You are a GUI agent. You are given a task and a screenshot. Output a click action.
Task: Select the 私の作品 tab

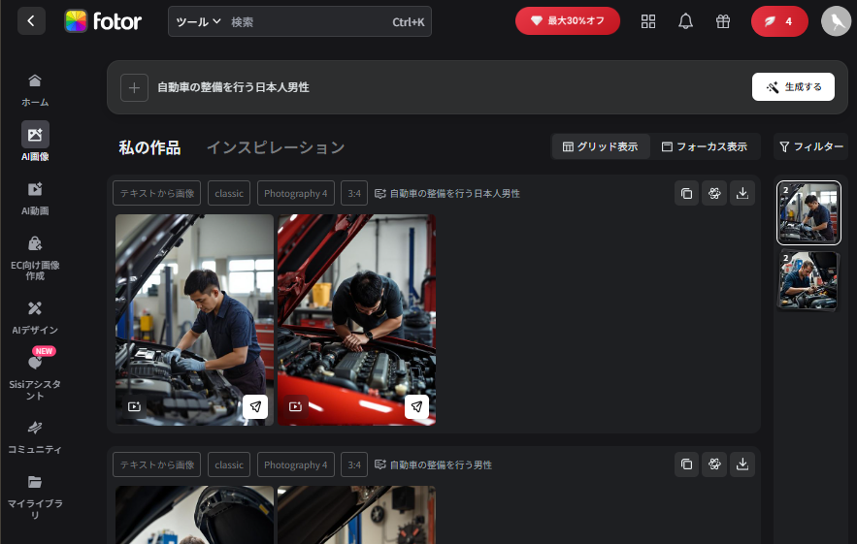(149, 147)
